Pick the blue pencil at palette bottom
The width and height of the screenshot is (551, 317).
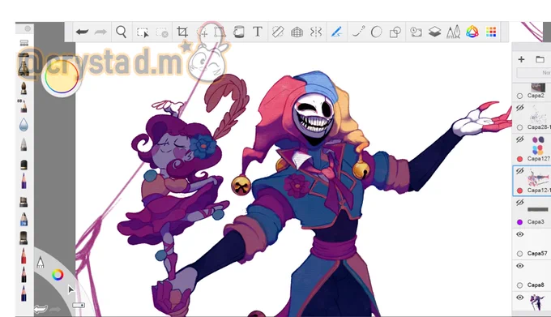23,293
